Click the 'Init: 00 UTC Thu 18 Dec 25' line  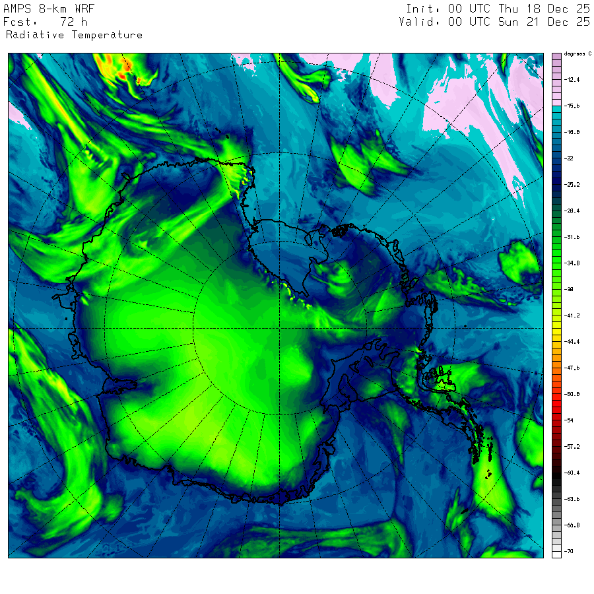[498, 9]
